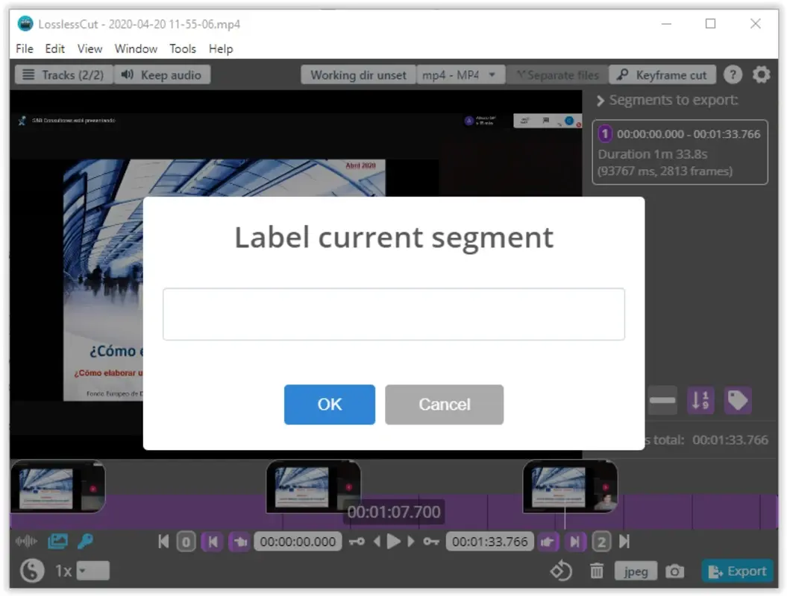Open the playback speed dropdown next to 1x
Viewport: 787px width, 596px height.
(93, 570)
